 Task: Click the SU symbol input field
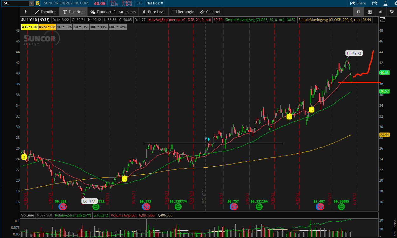[x=15, y=3]
